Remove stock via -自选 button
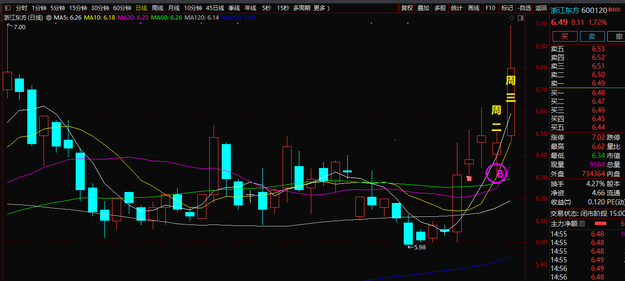The width and height of the screenshot is (625, 281). (524, 8)
